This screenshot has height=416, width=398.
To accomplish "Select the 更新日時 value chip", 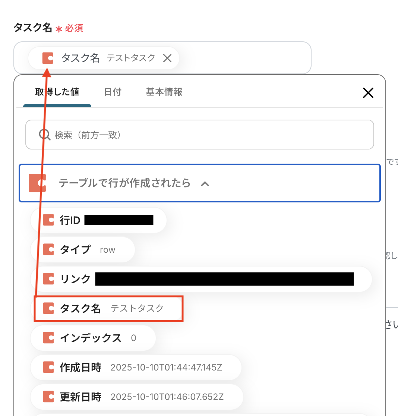I will point(137,397).
